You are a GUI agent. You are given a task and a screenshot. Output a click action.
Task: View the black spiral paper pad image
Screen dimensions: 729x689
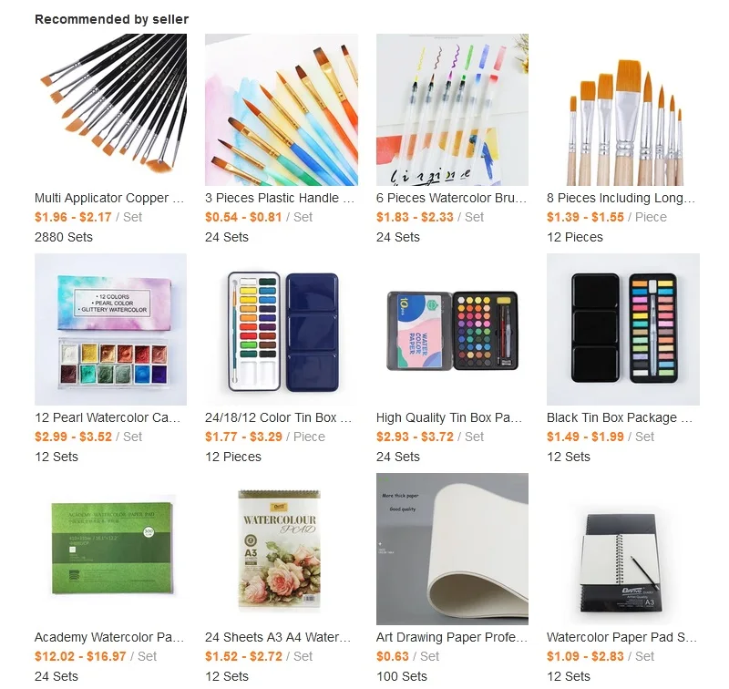click(x=623, y=549)
